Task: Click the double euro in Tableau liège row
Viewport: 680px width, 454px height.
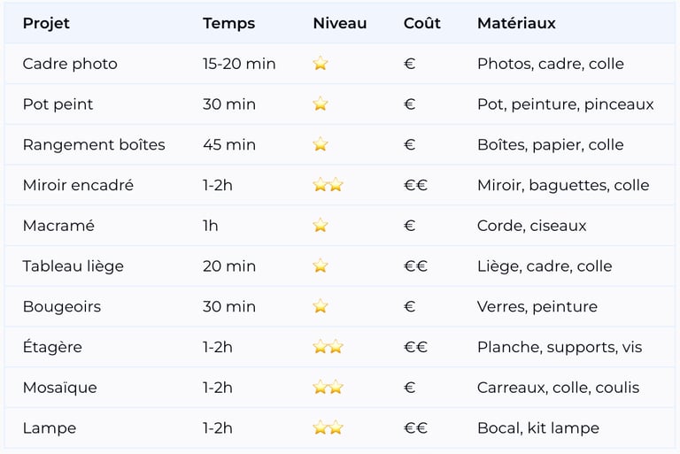Action: pos(415,266)
